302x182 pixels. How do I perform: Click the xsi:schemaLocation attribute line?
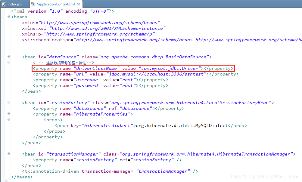pos(162,40)
